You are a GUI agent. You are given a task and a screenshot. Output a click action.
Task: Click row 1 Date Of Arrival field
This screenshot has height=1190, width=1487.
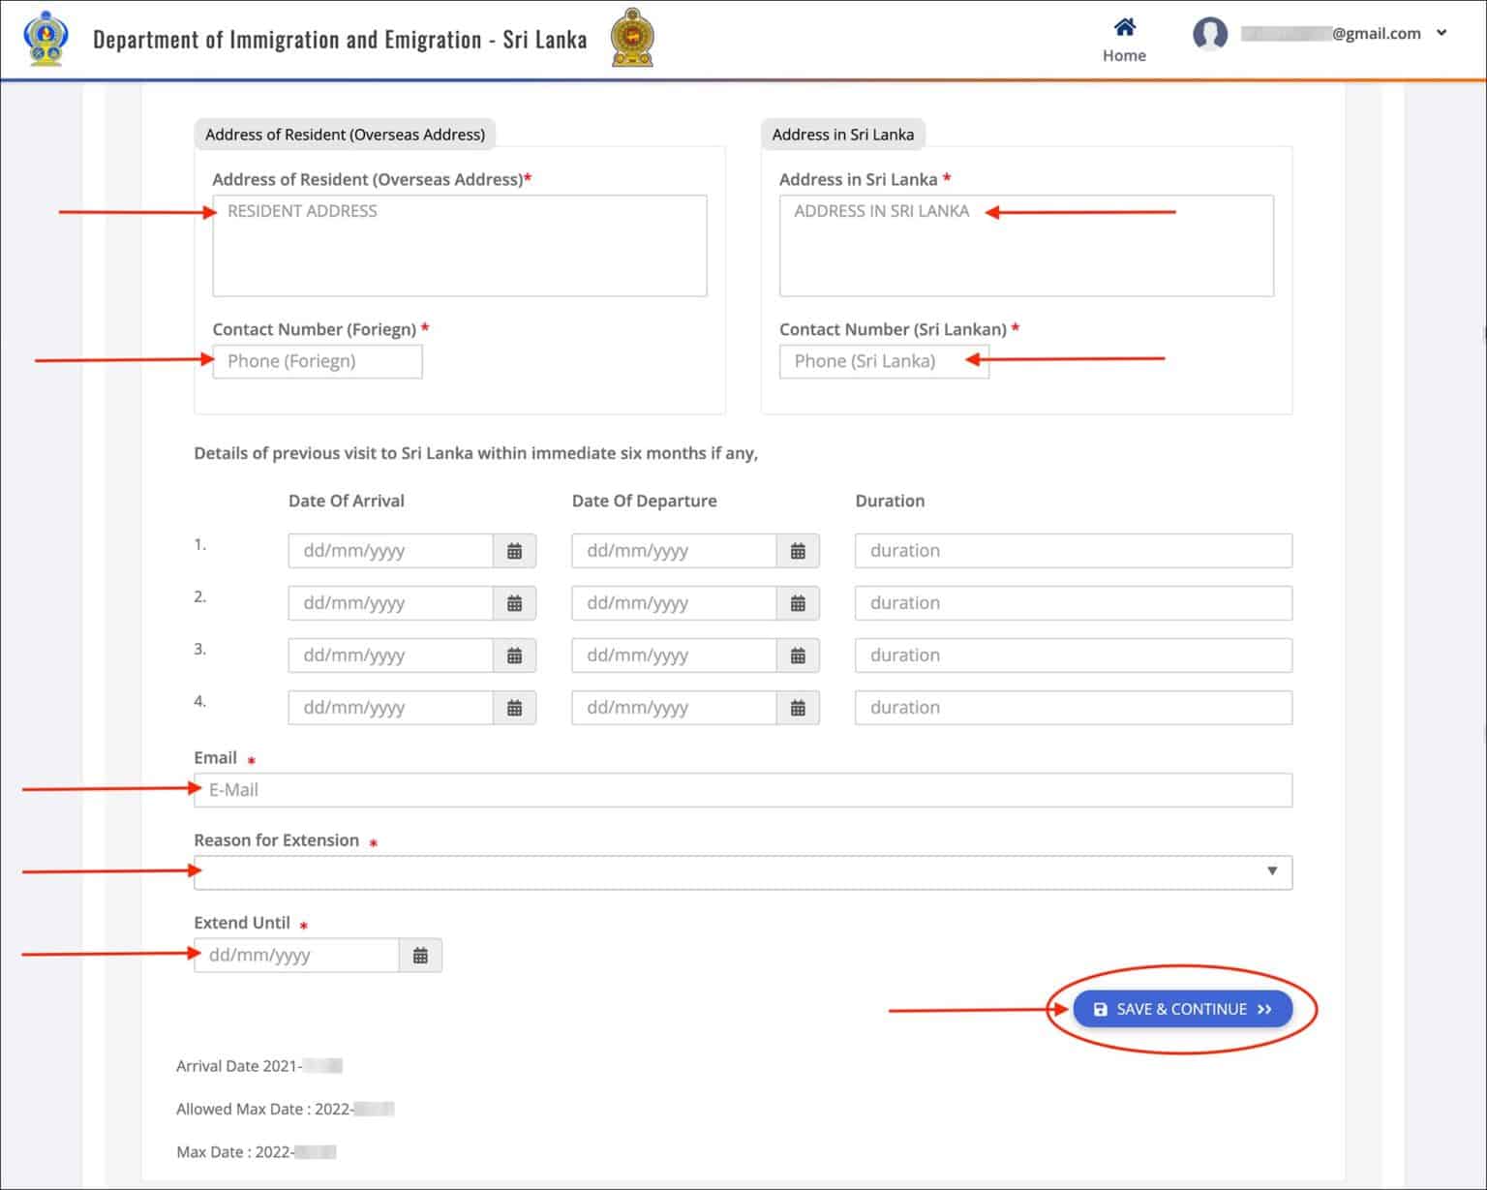tap(391, 551)
